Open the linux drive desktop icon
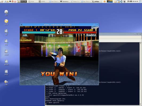This screenshot has width=142, height=106. [6, 73]
